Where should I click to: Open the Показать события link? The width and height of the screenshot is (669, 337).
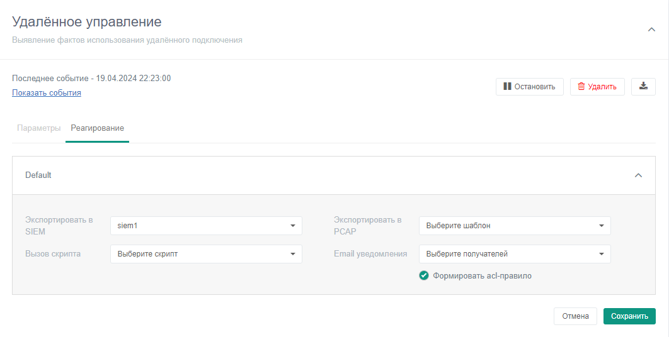47,93
